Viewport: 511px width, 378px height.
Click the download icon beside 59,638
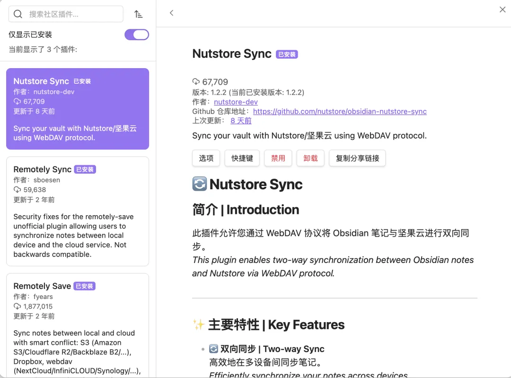pos(18,190)
